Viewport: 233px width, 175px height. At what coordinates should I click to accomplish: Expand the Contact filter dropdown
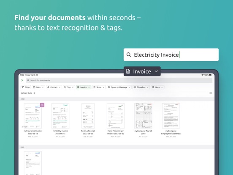[54, 87]
